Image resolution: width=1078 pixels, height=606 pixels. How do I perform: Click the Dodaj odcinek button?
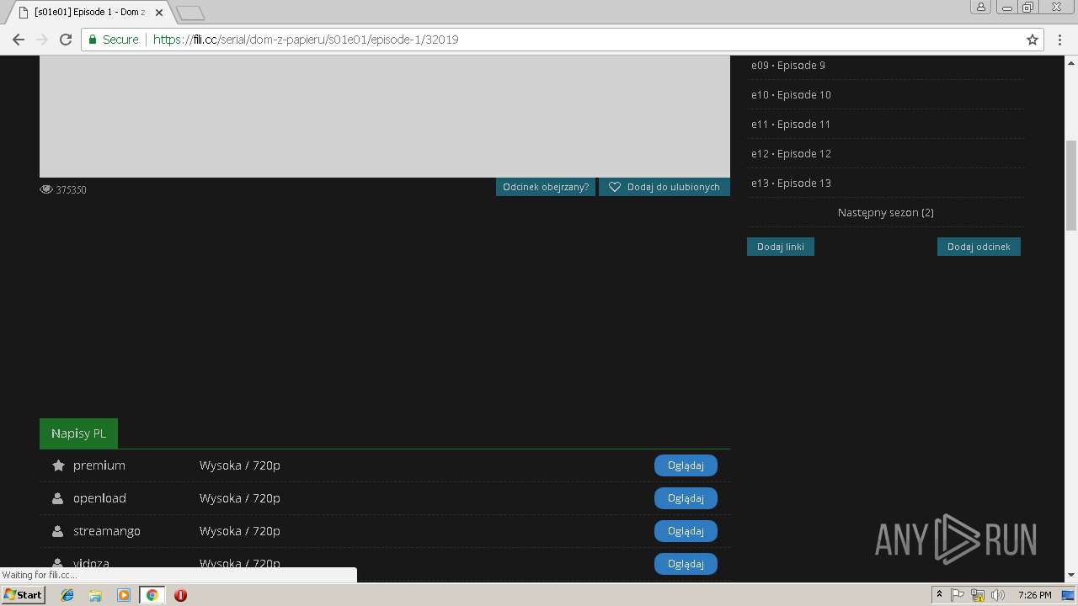(979, 247)
